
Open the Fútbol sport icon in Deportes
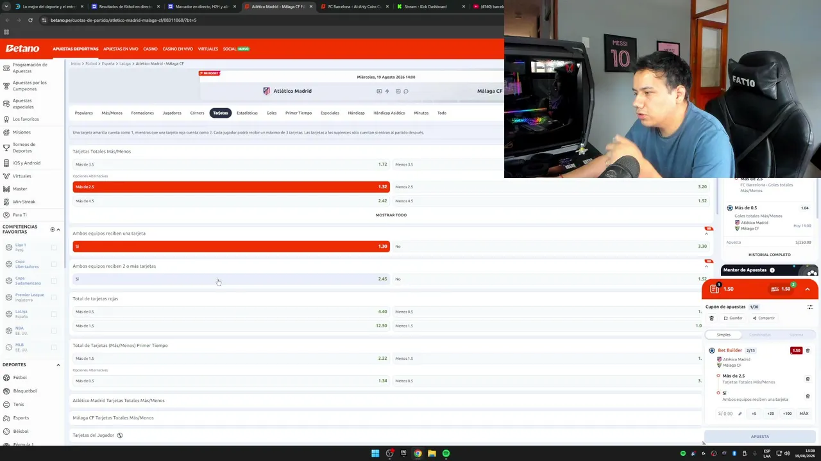6,378
